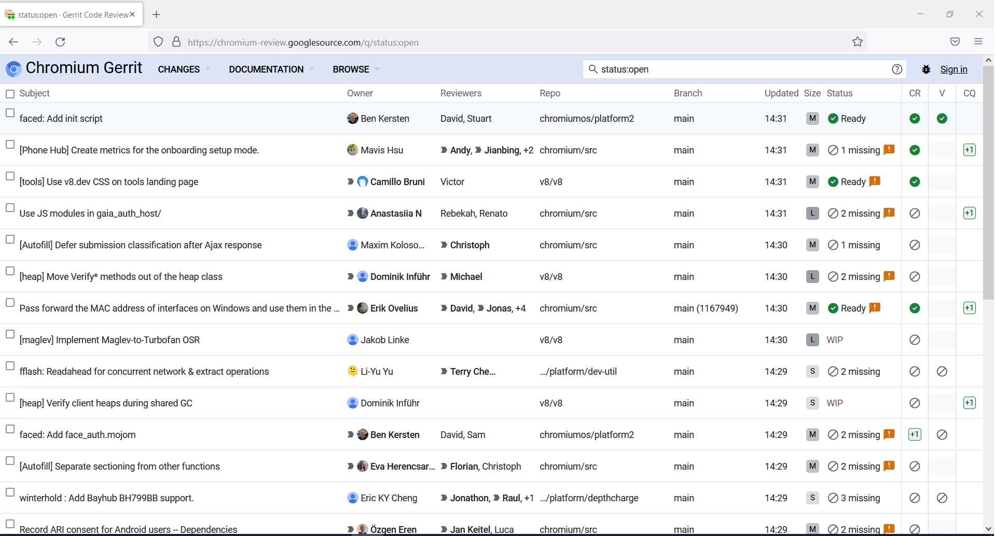Click the M size badge on Autofill Defer row
Screen dimensions: 995x536
pyautogui.click(x=812, y=245)
